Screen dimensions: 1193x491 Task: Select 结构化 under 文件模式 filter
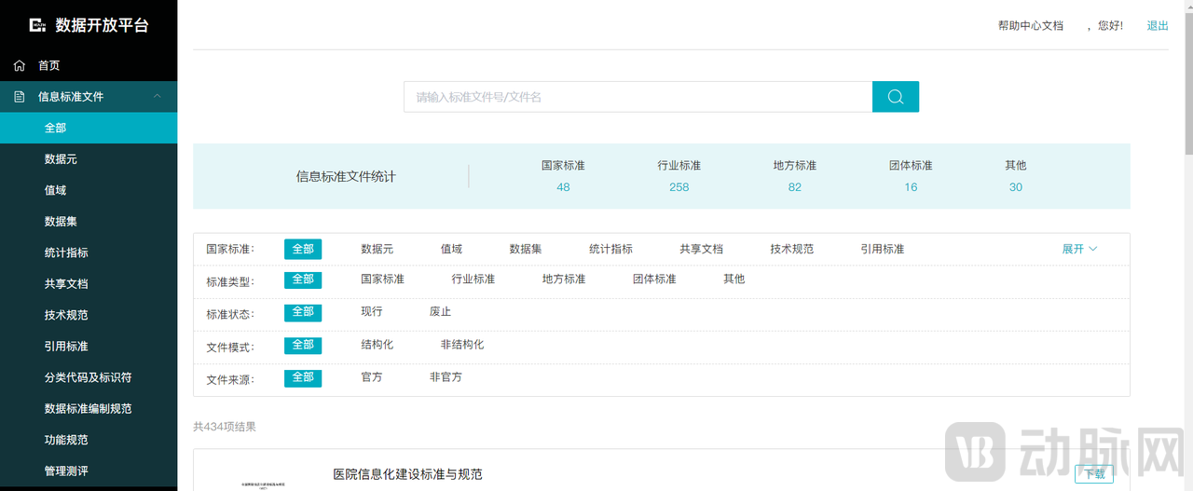pos(377,345)
